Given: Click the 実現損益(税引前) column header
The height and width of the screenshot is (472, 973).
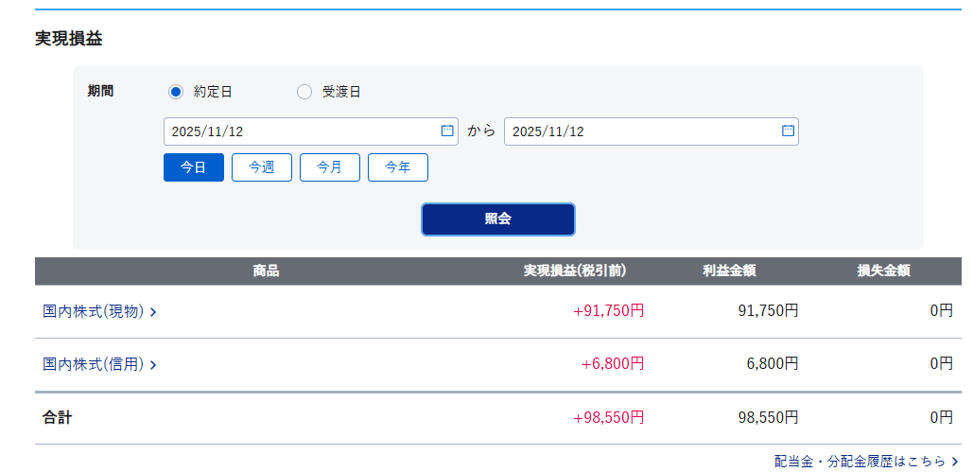Looking at the screenshot, I should (x=575, y=271).
